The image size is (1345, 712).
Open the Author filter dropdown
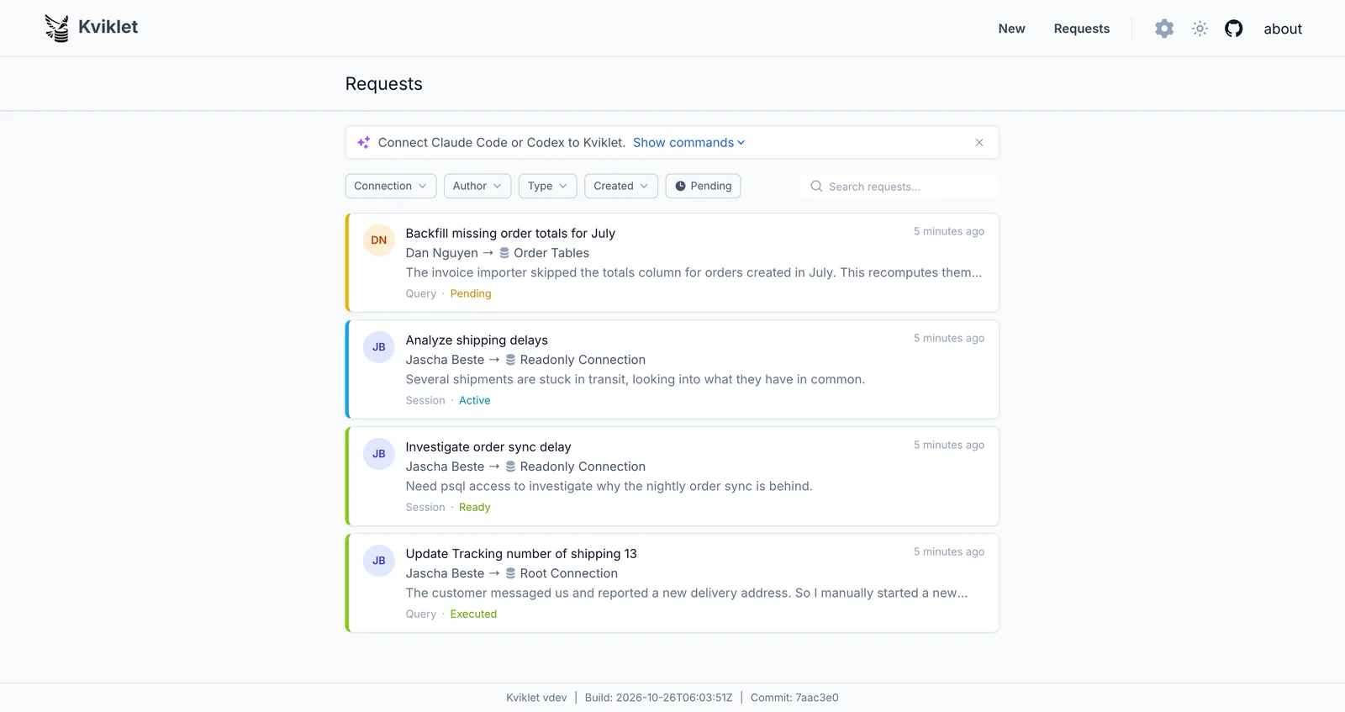click(477, 187)
